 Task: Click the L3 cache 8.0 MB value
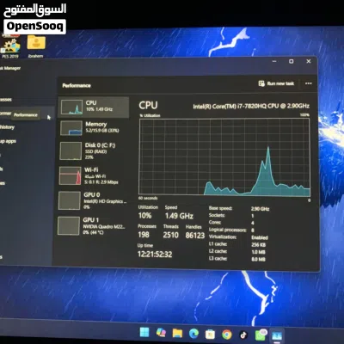tap(258, 259)
